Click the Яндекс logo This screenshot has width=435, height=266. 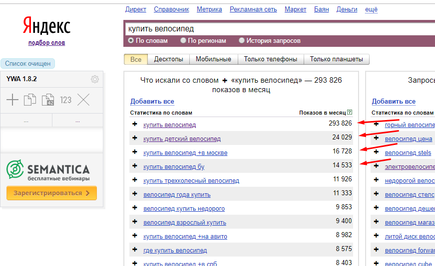[46, 26]
